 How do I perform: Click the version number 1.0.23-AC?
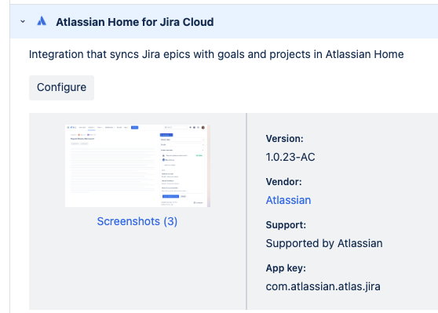[x=290, y=157]
